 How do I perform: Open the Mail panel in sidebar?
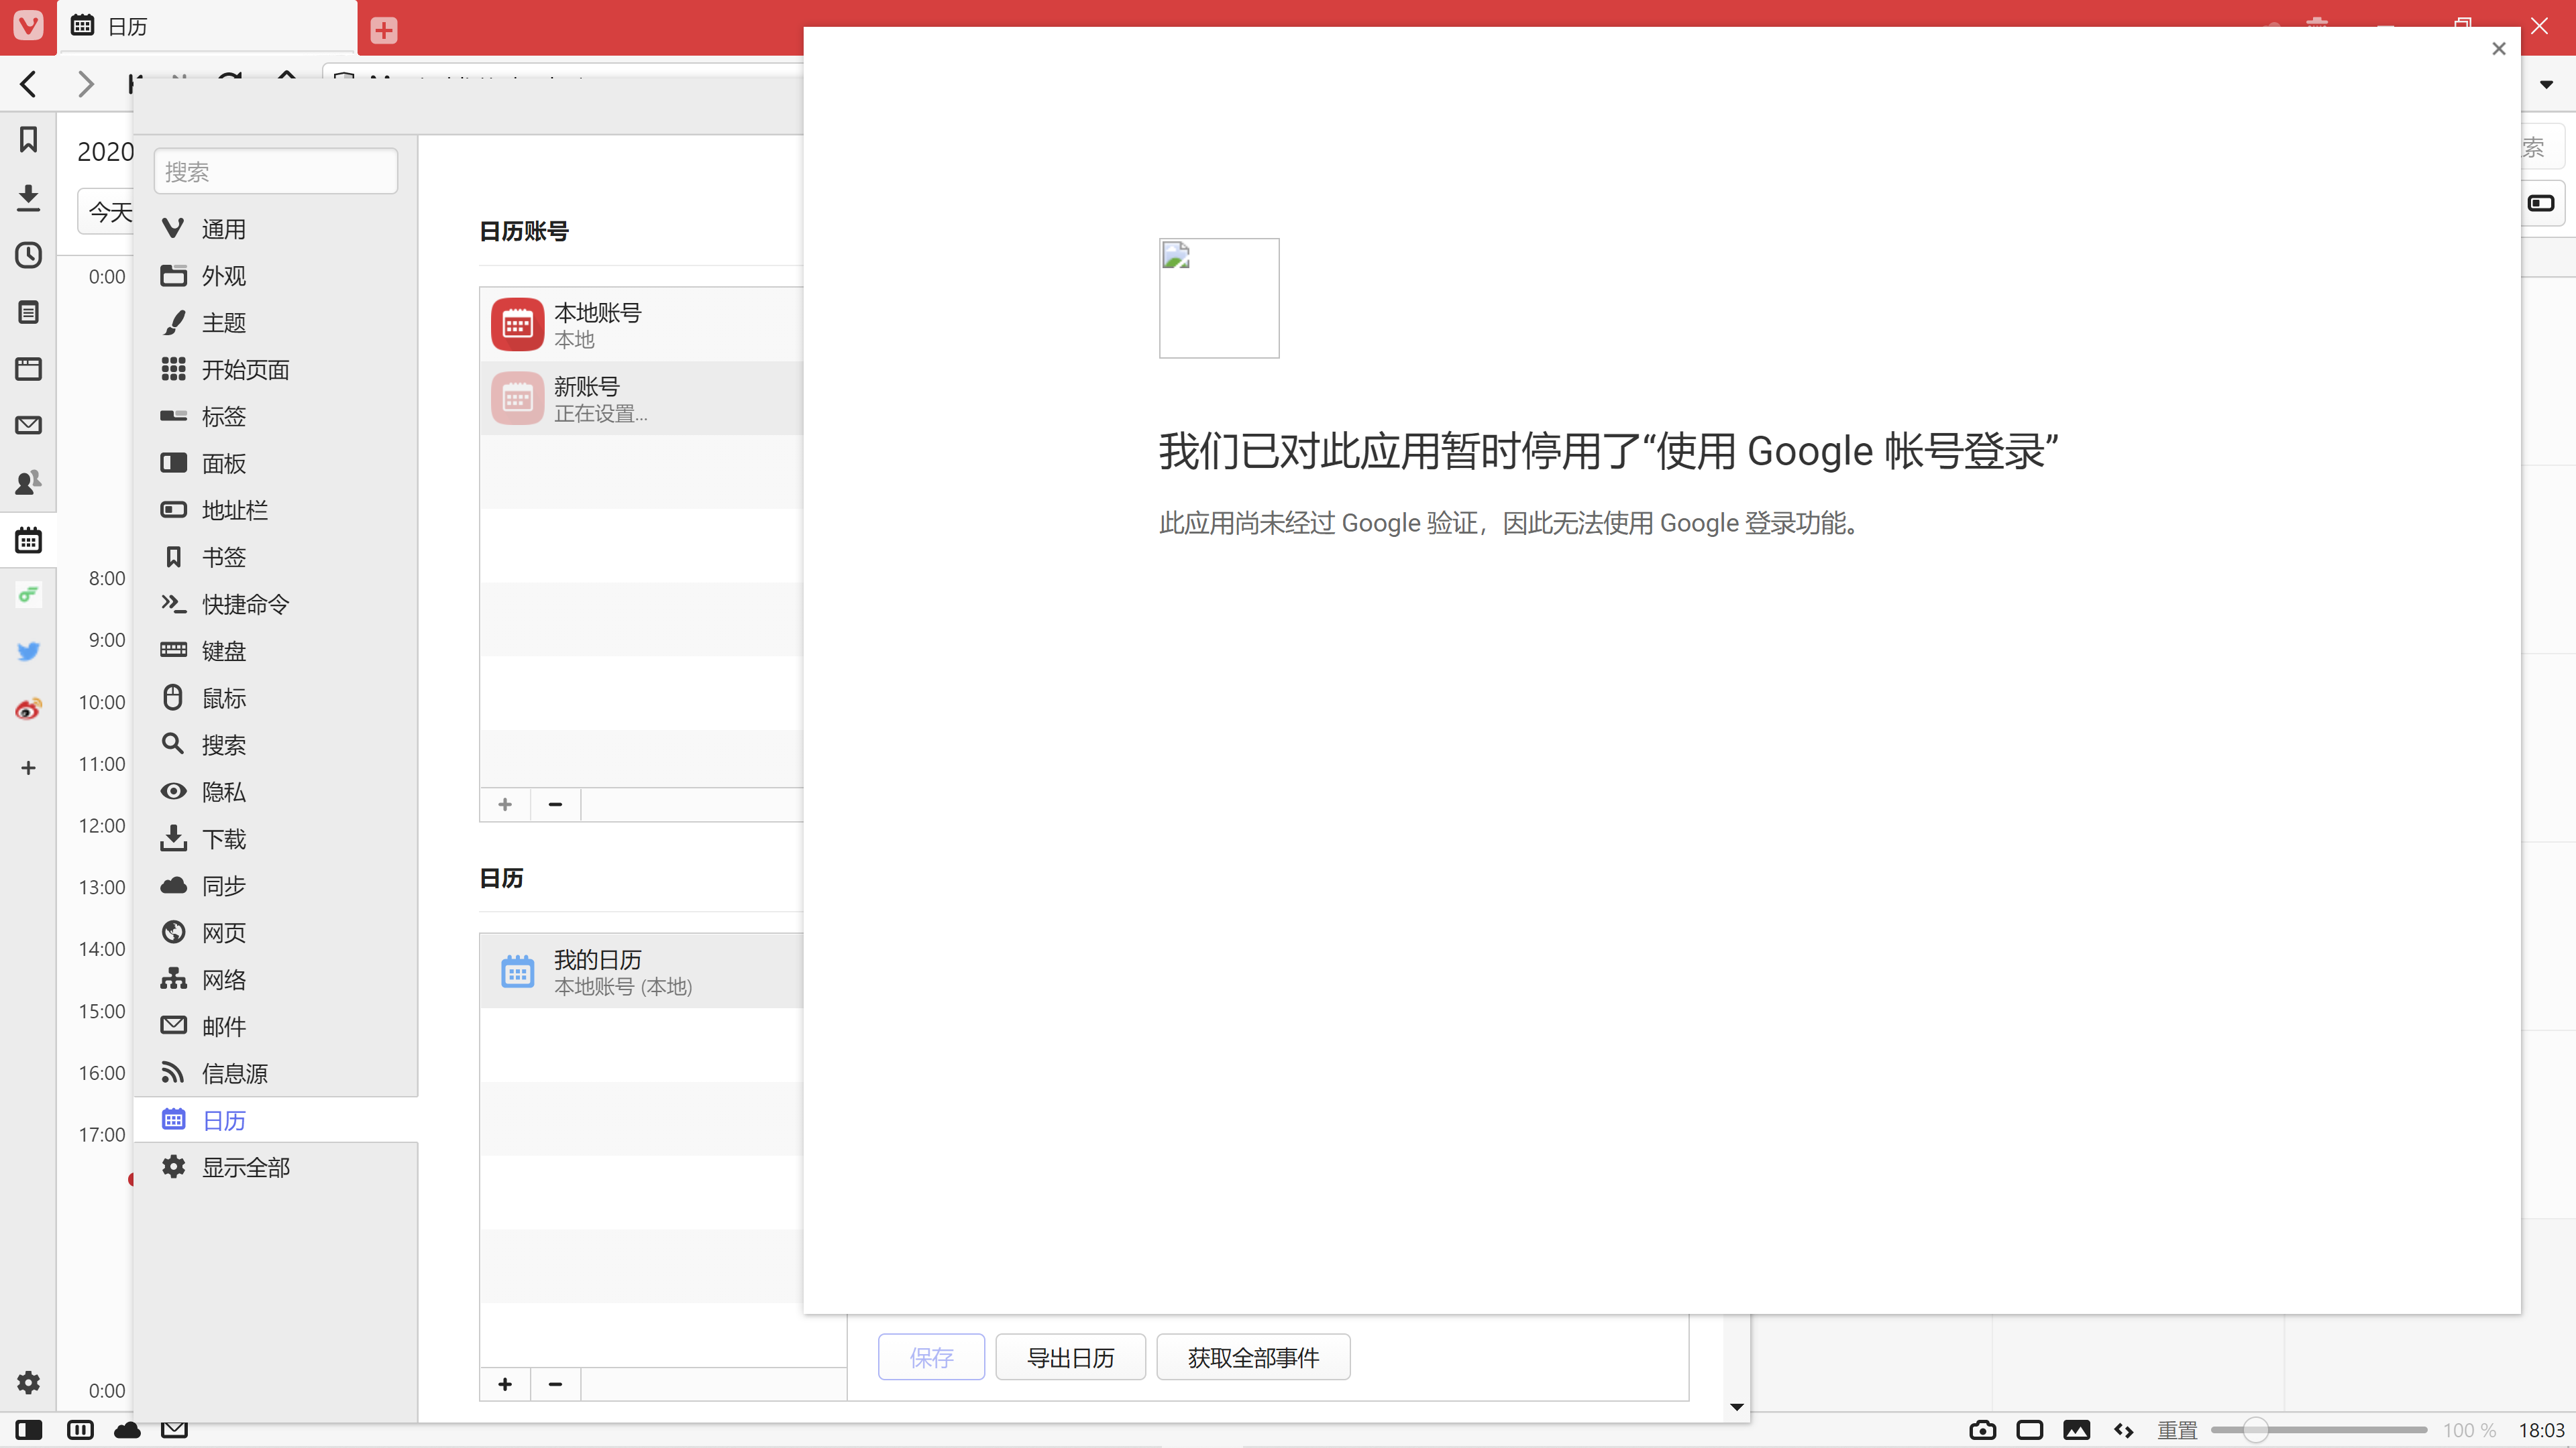[x=28, y=426]
